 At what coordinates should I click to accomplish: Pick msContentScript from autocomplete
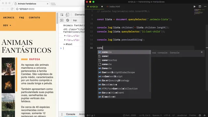click(x=124, y=76)
